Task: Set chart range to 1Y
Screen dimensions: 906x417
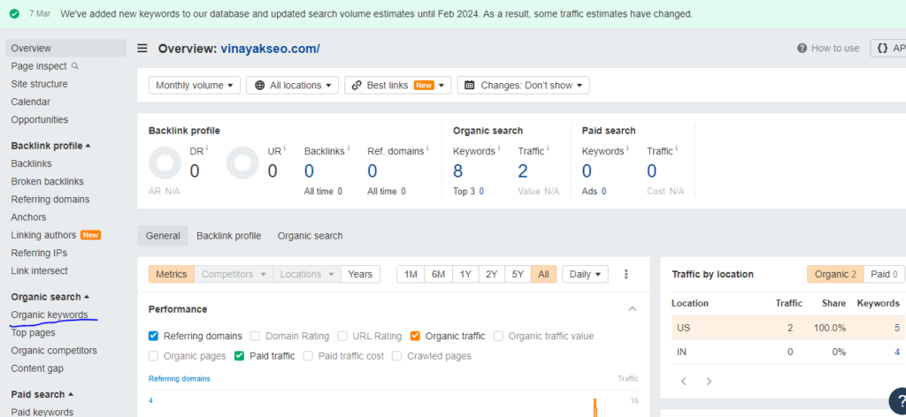Action: (465, 275)
